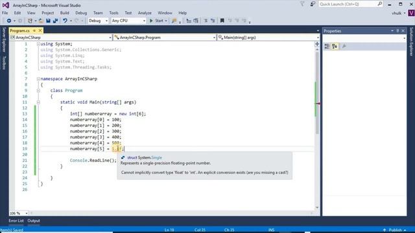Click the Open File folder icon
Image resolution: width=415 pixels, height=233 pixels.
[x=41, y=21]
